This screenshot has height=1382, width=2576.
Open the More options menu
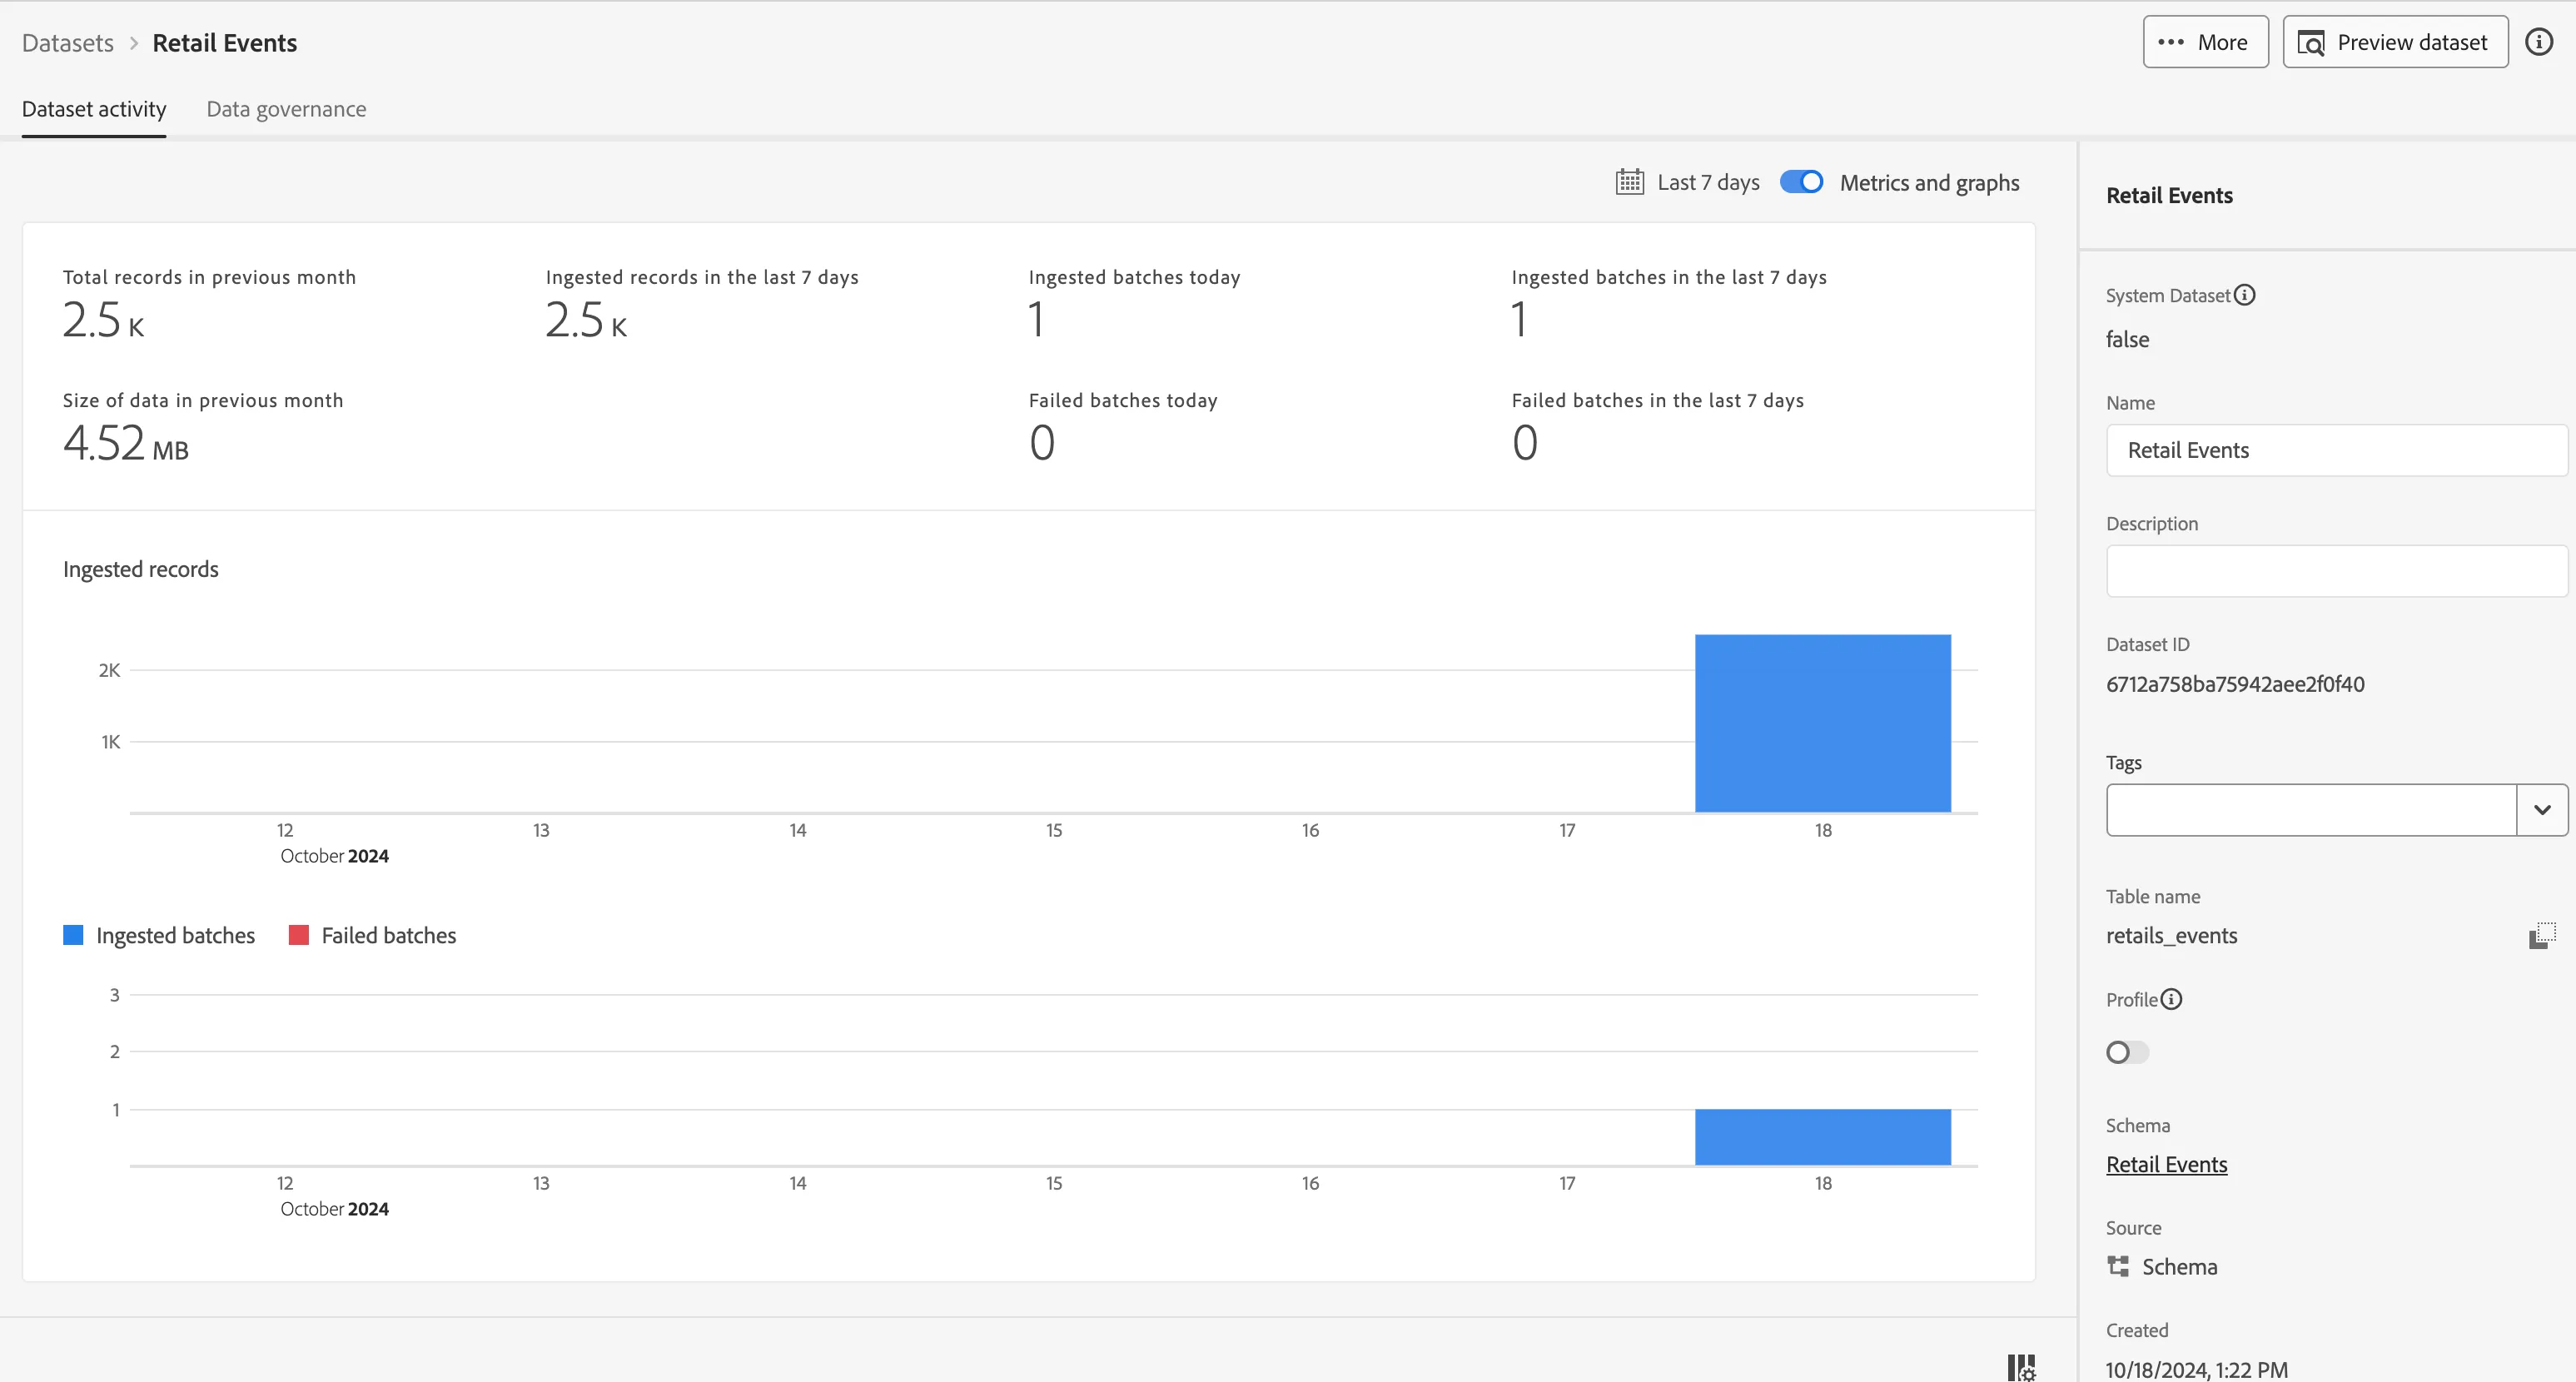pyautogui.click(x=2205, y=42)
